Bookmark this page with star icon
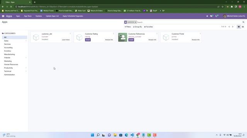 point(222,7)
